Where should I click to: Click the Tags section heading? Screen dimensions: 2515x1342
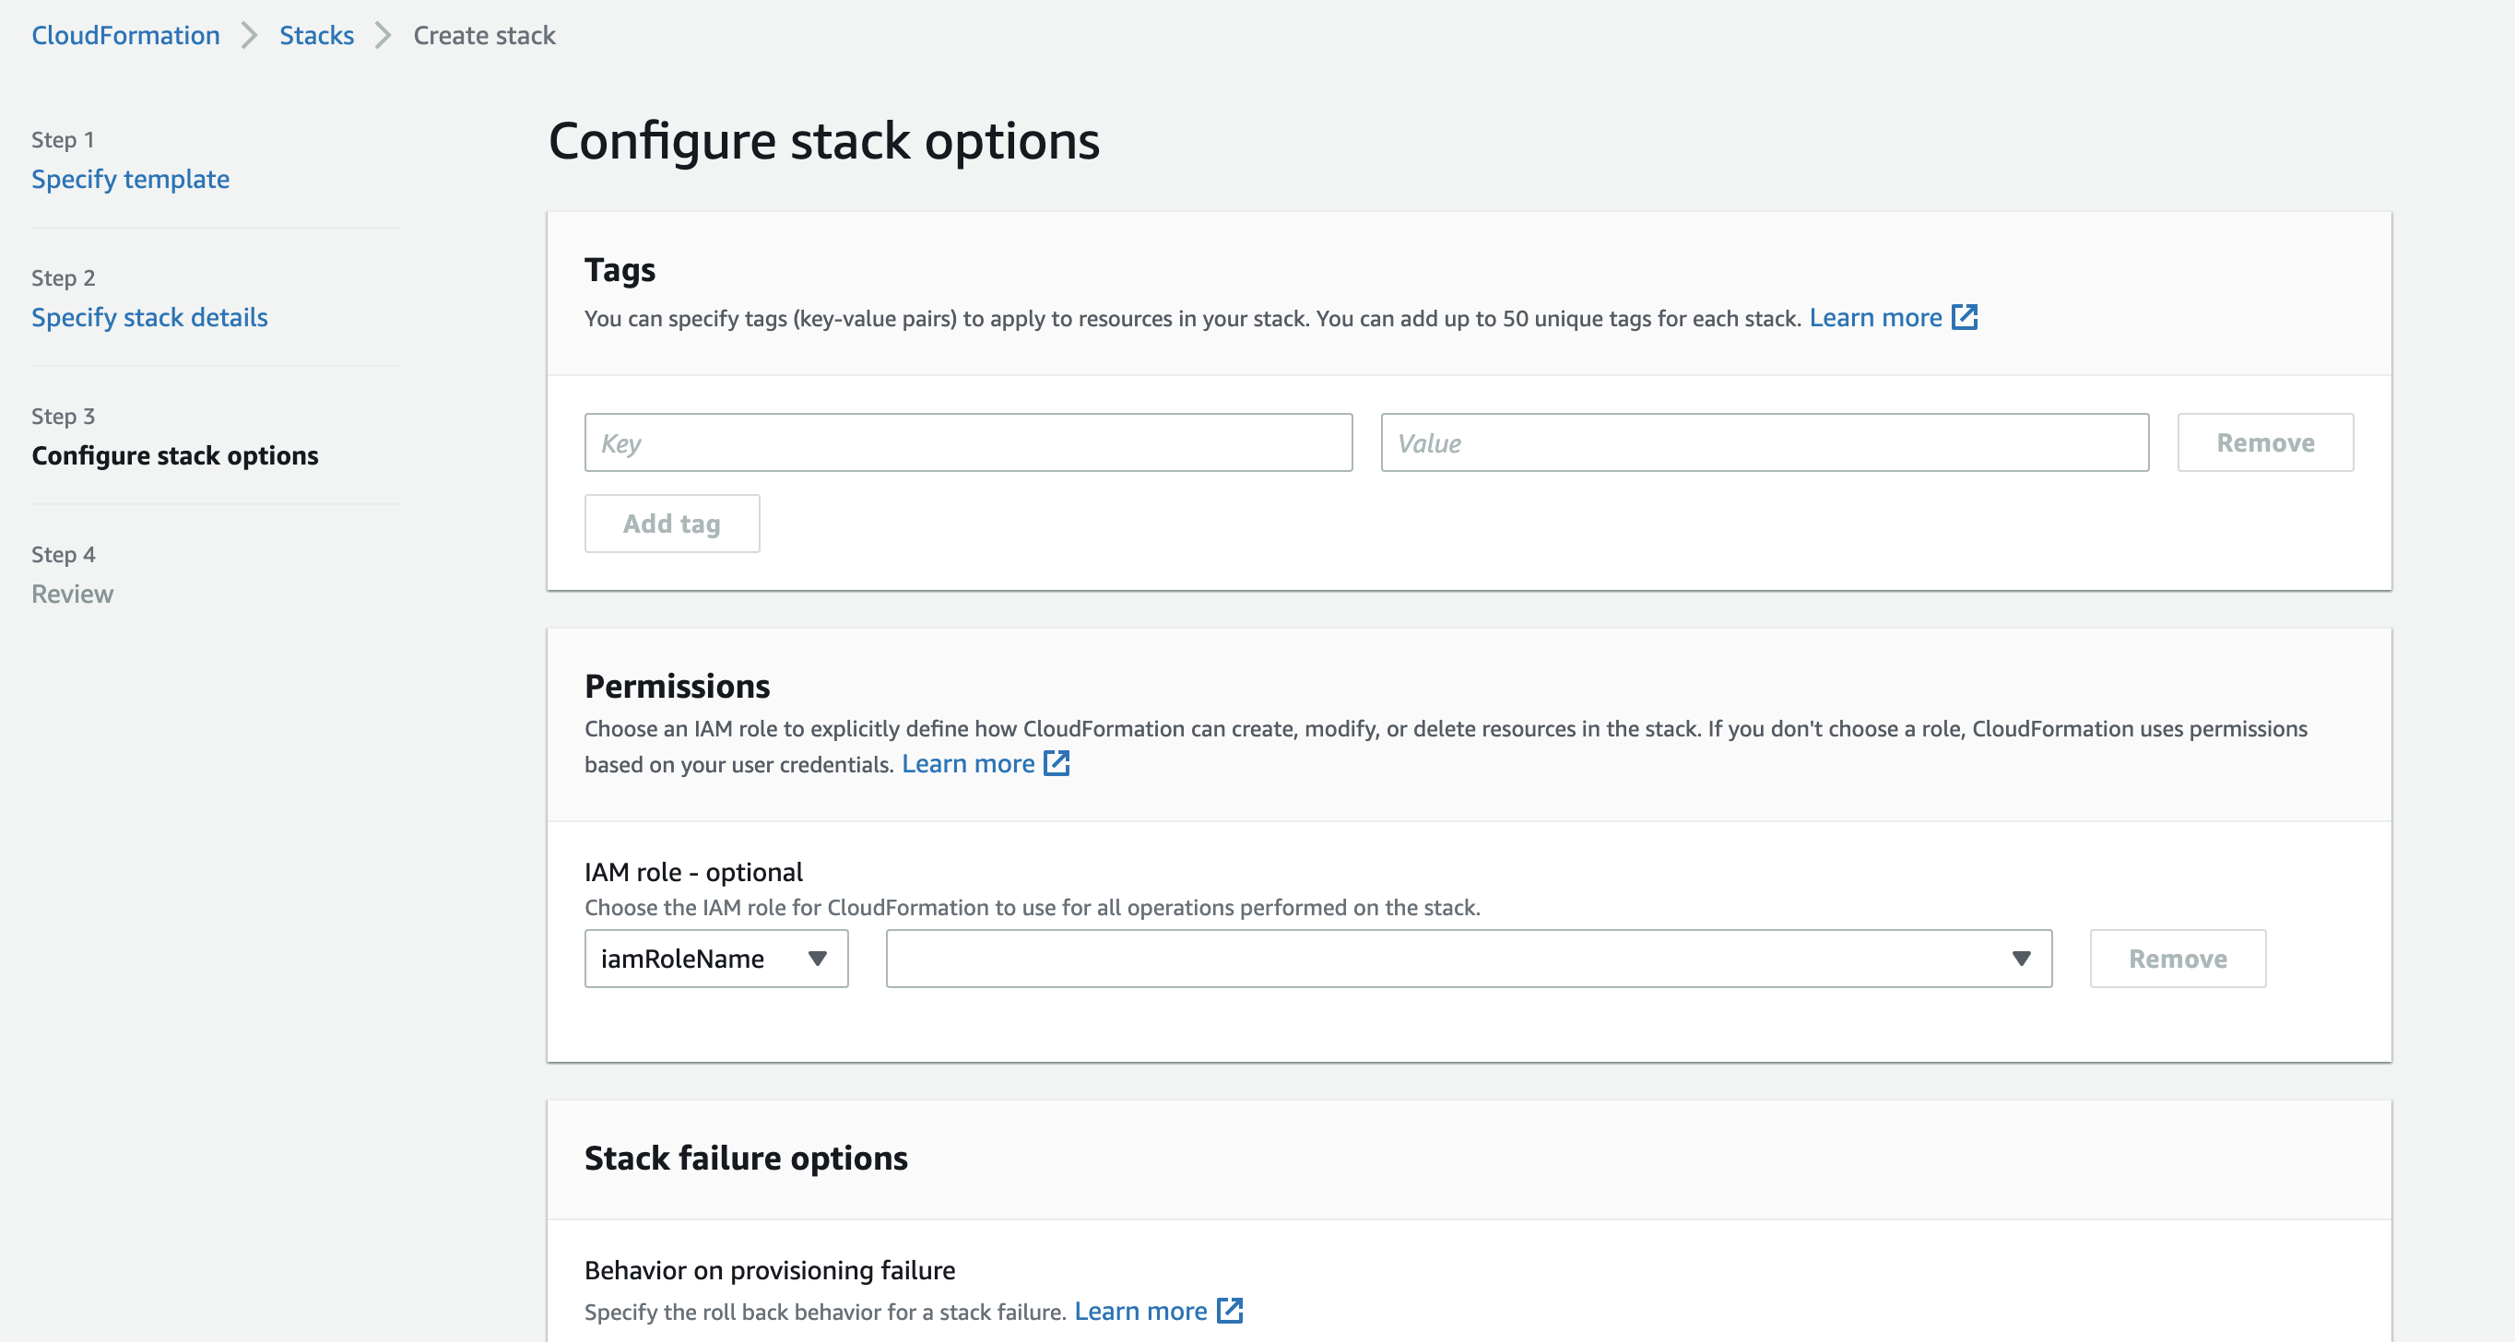pos(620,269)
